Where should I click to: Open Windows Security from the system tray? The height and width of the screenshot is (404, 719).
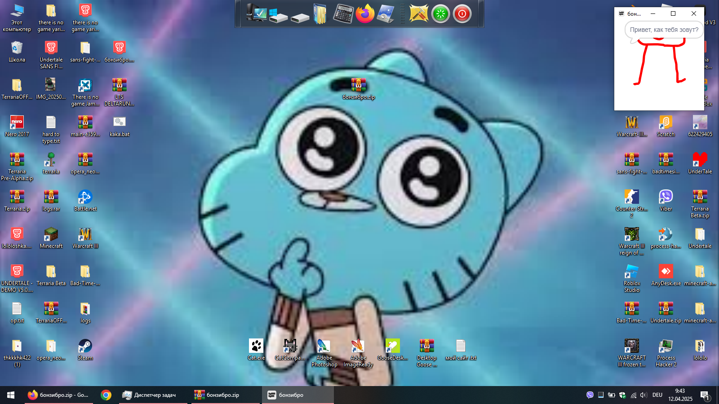tap(622, 395)
